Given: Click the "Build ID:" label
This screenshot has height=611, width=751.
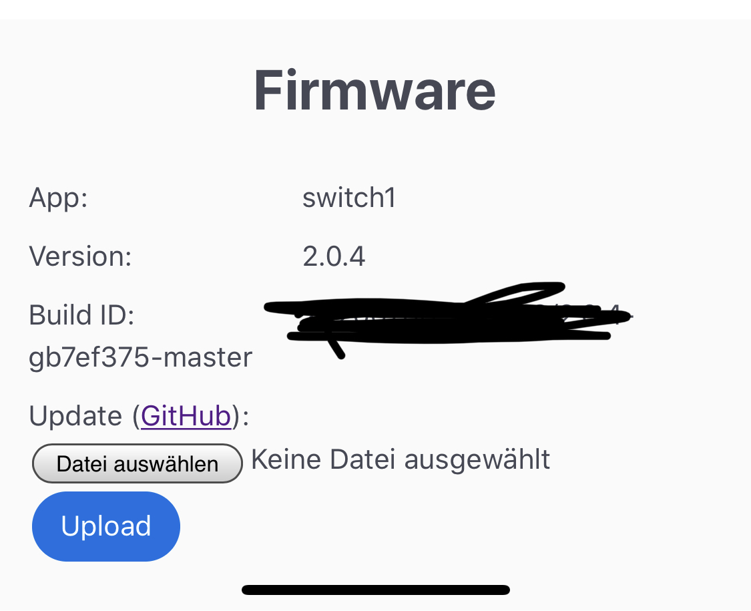Looking at the screenshot, I should 81,315.
